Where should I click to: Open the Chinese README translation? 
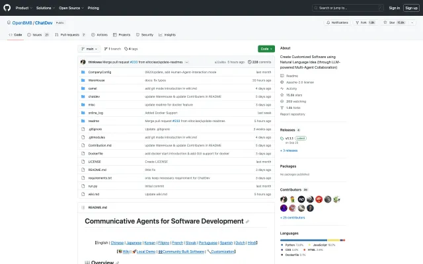coord(117,243)
